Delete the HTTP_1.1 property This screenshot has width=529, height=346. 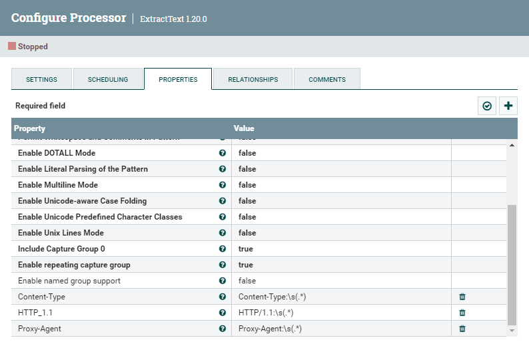point(462,313)
